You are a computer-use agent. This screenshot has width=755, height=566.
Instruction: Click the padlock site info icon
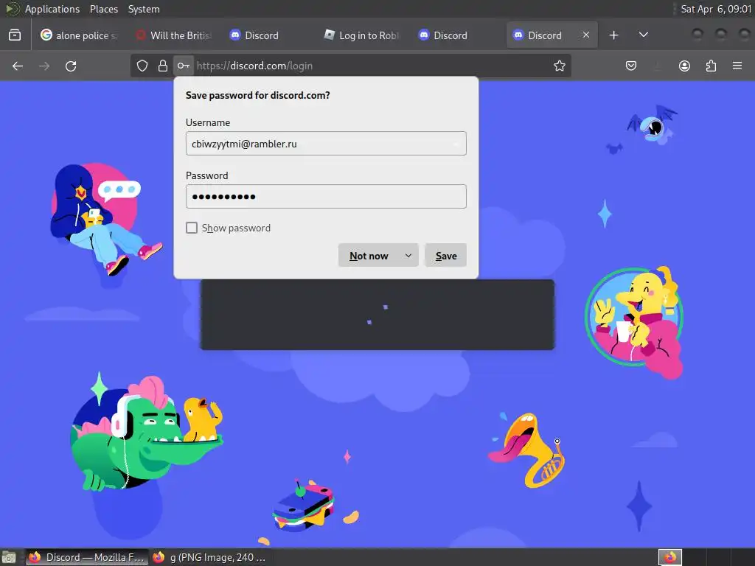point(163,66)
